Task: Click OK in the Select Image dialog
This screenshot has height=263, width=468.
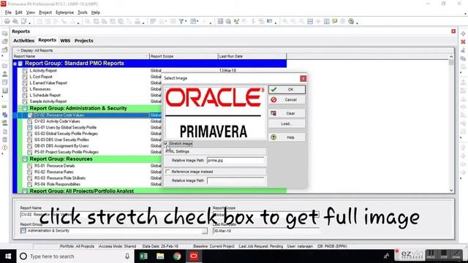Action: (287, 89)
